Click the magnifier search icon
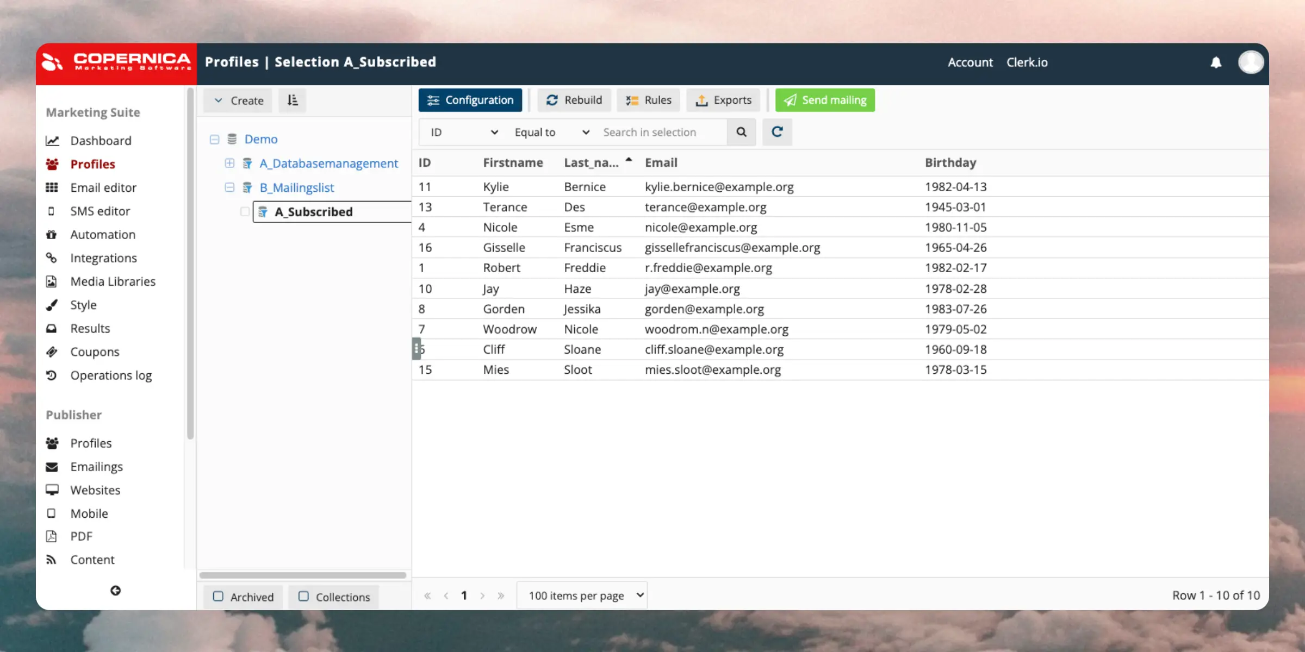1305x652 pixels. (741, 132)
